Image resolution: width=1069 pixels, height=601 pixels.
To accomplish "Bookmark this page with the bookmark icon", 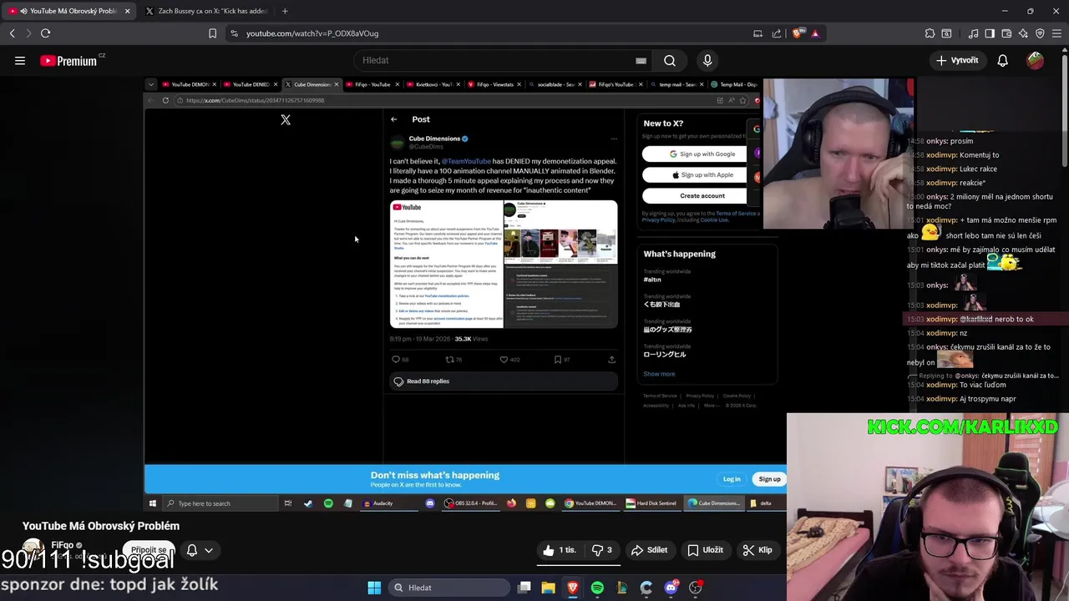I will coord(212,33).
